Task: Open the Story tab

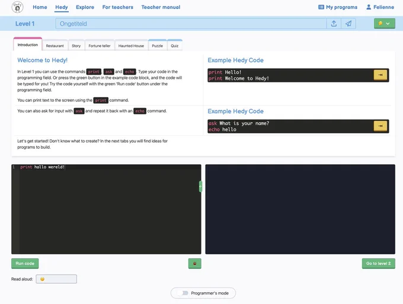Action: tap(76, 46)
